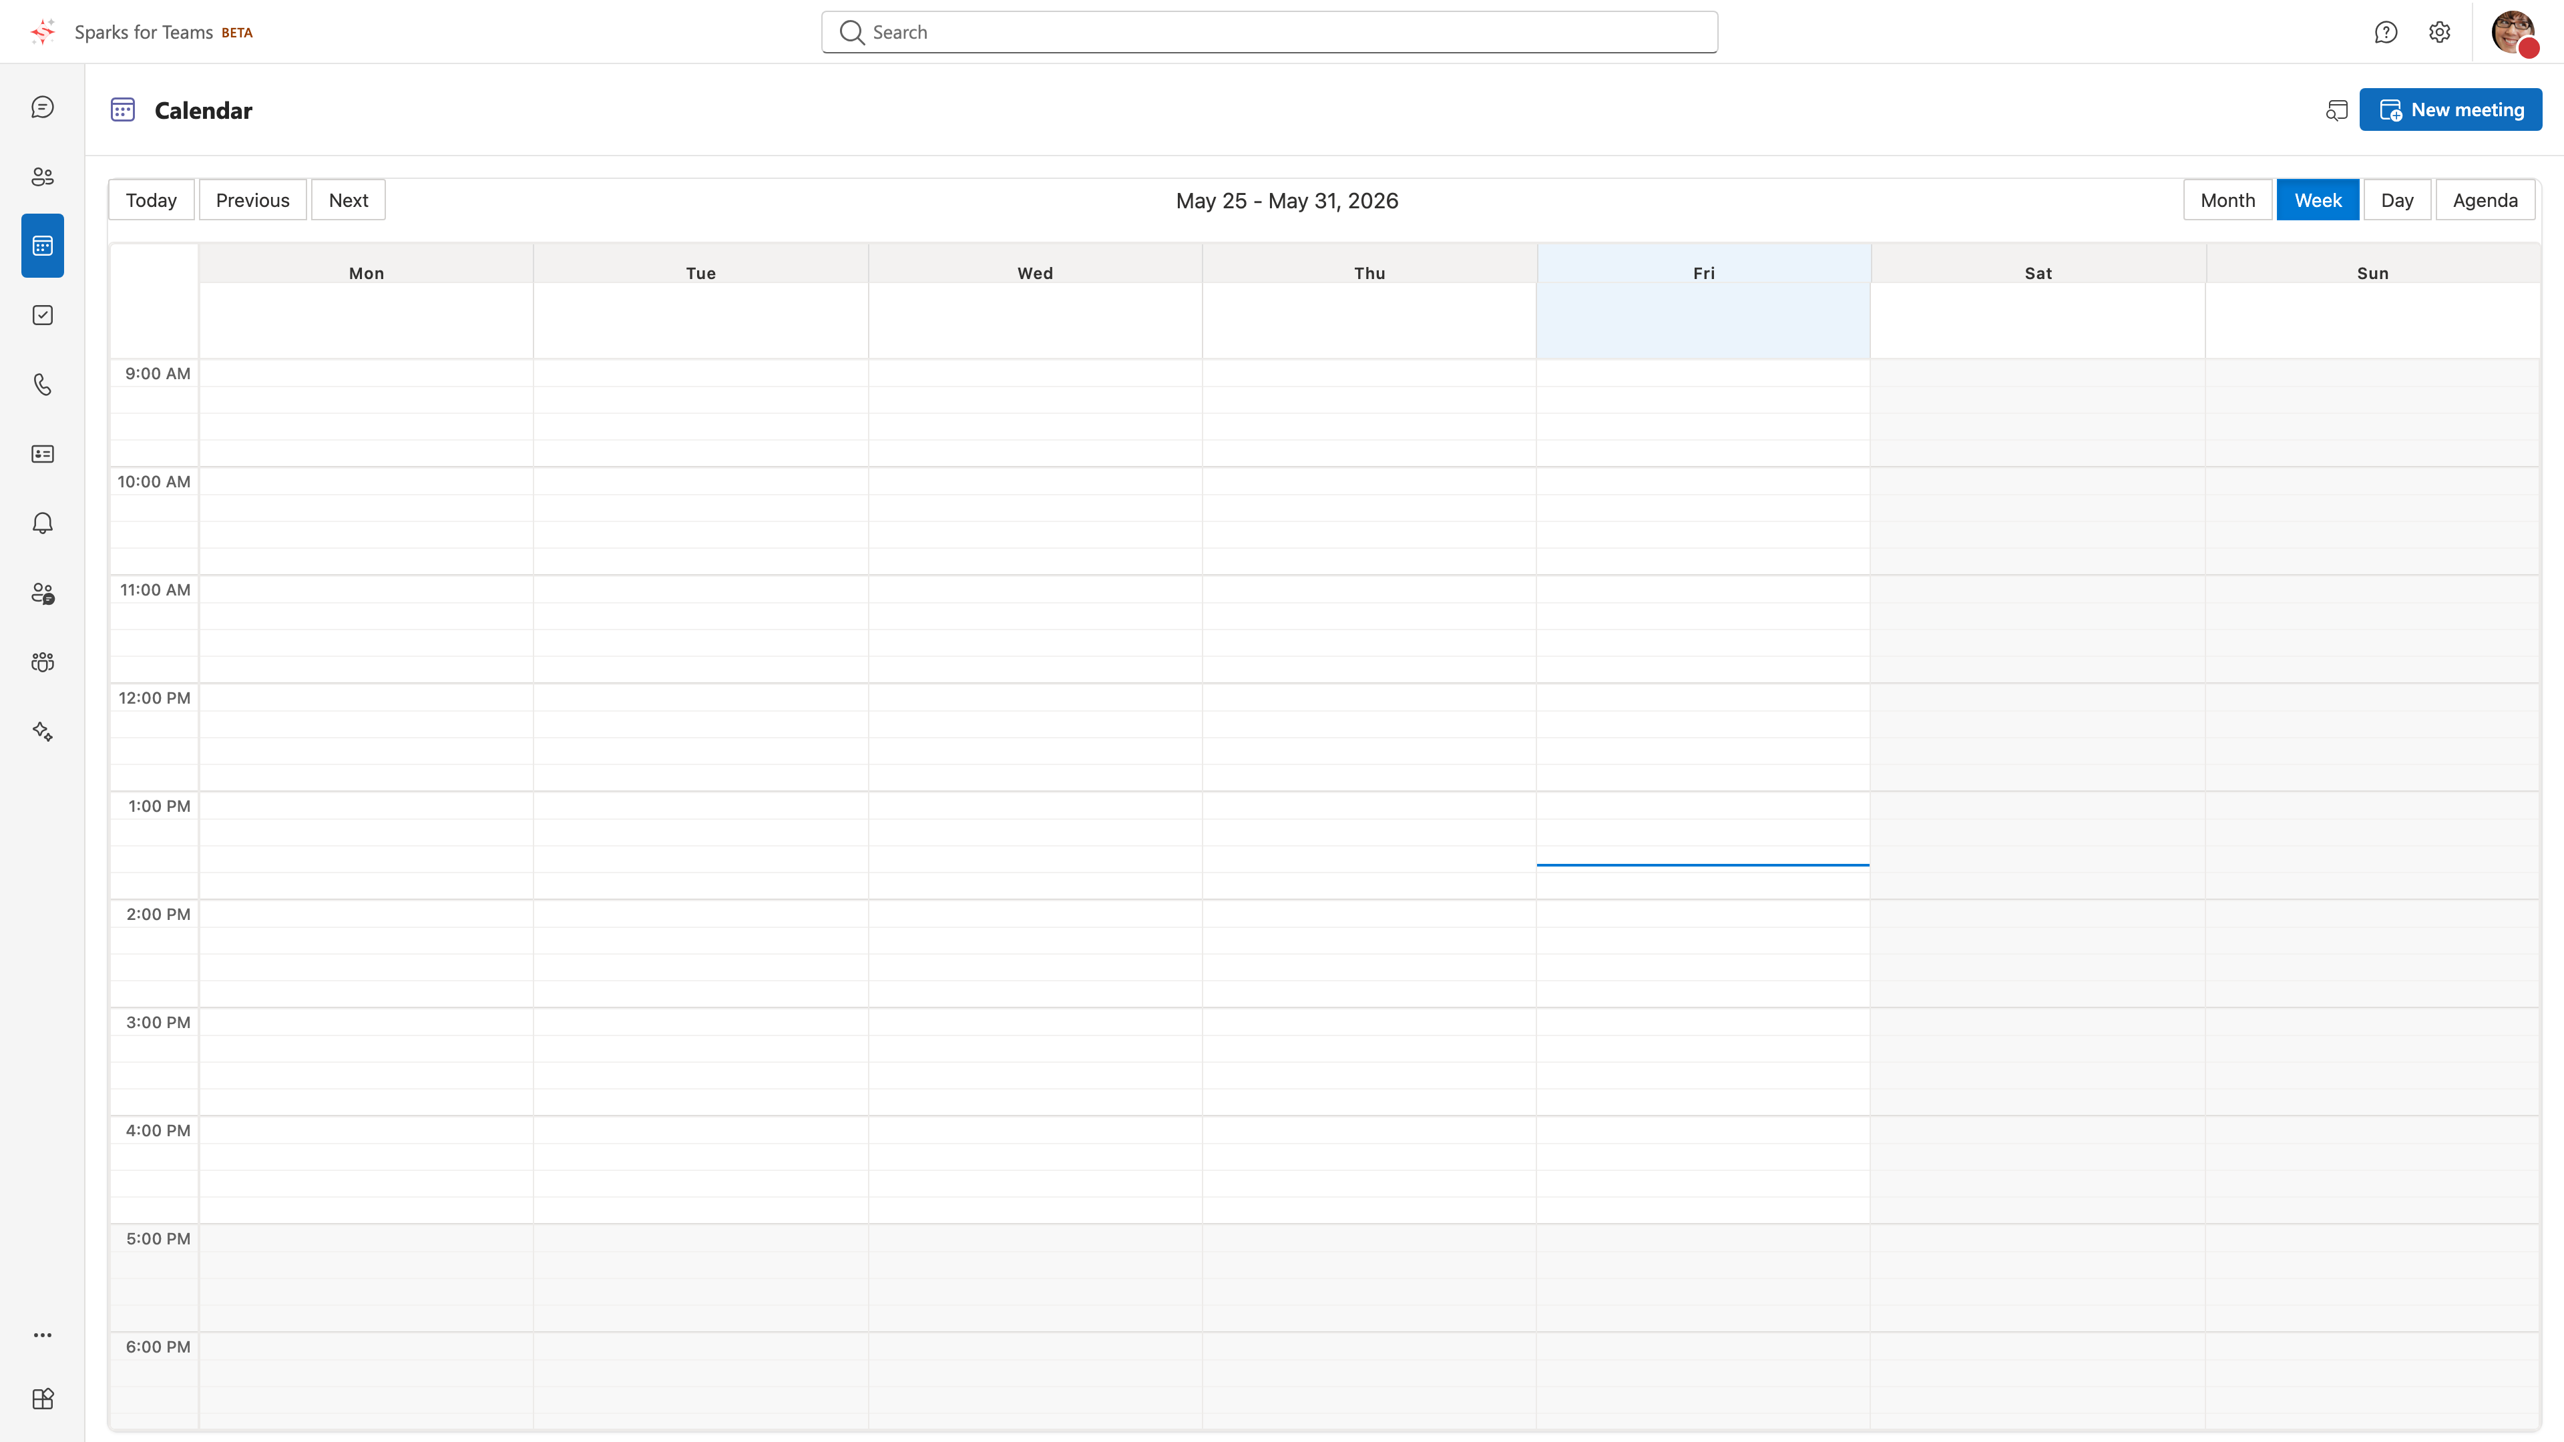Open the Chat sidebar icon
Screen dimensions: 2564x1442
(42, 107)
